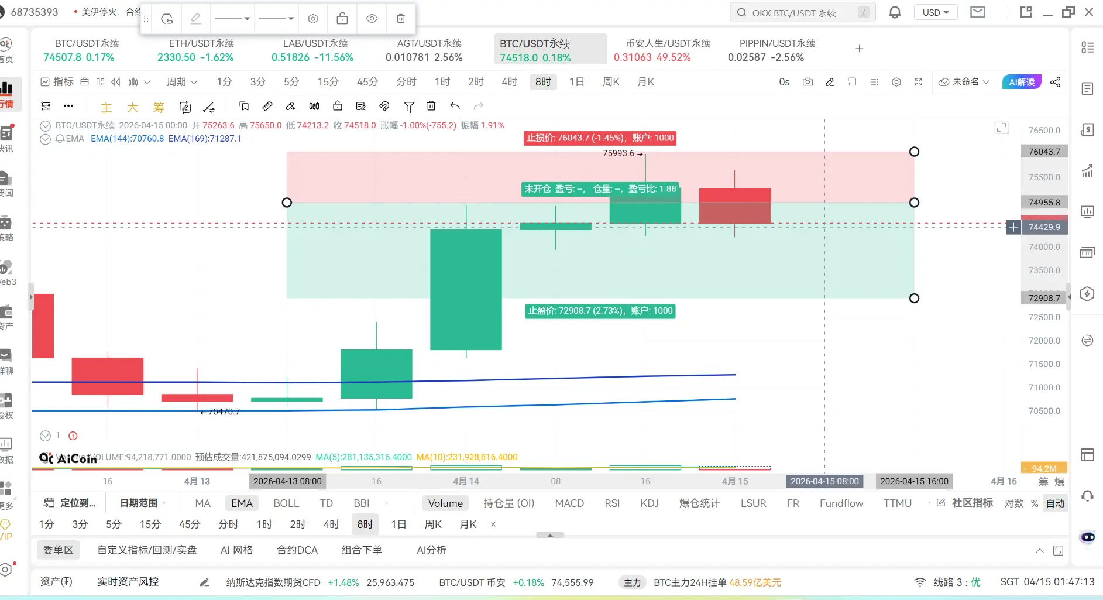The width and height of the screenshot is (1103, 600).
Task: Click the 止盈价 72908.7 label
Action: coord(600,311)
